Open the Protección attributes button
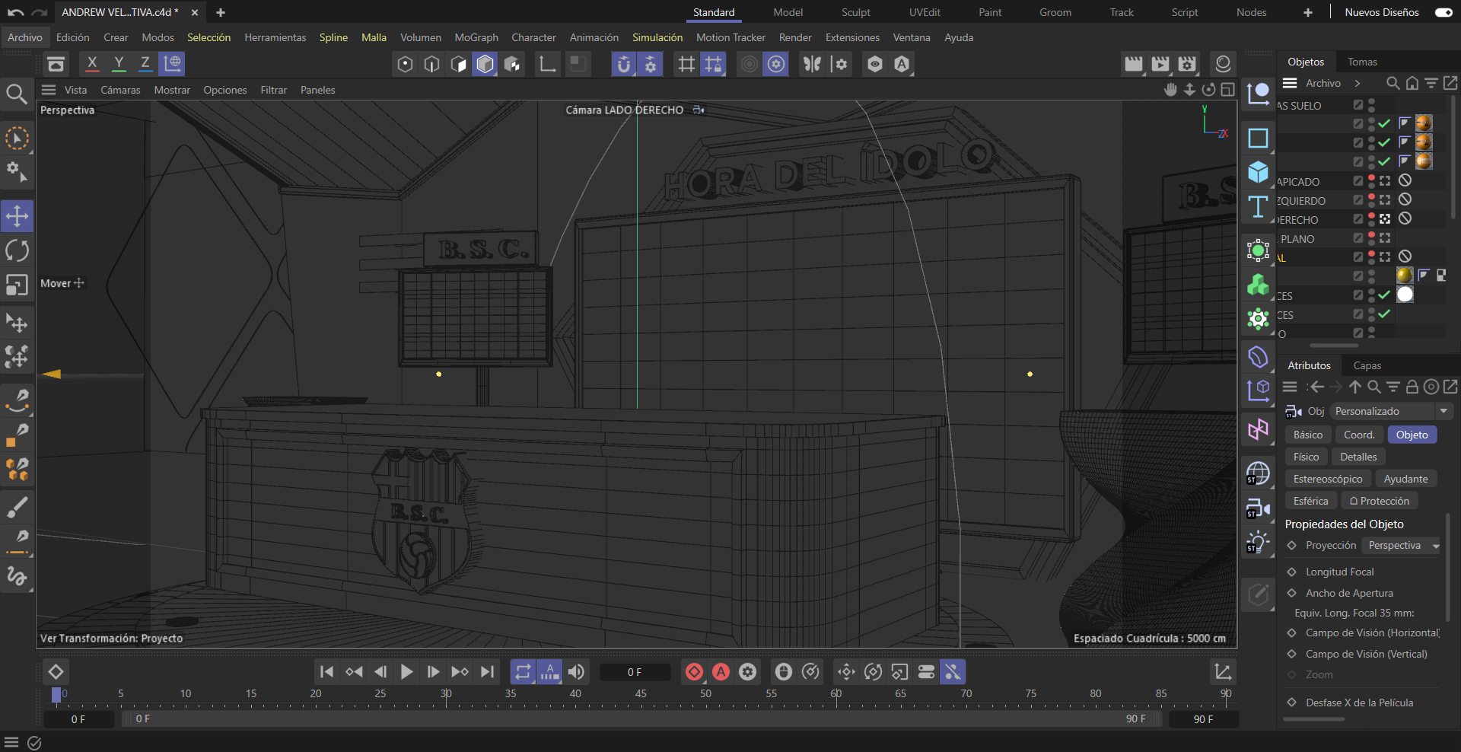1461x752 pixels. pos(1380,501)
